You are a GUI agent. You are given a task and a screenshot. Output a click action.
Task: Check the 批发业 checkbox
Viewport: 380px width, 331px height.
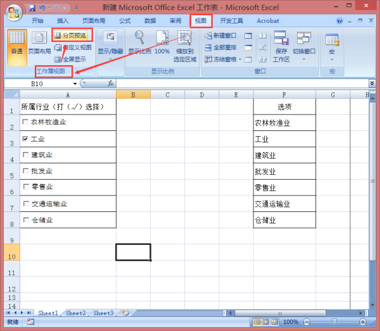(x=25, y=171)
